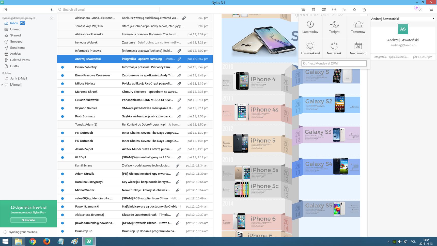Compose a new message with the pencil icon
Screen dimensions: 437x246
[x=5, y=10]
